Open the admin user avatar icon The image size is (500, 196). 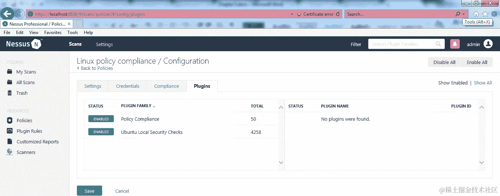click(488, 44)
